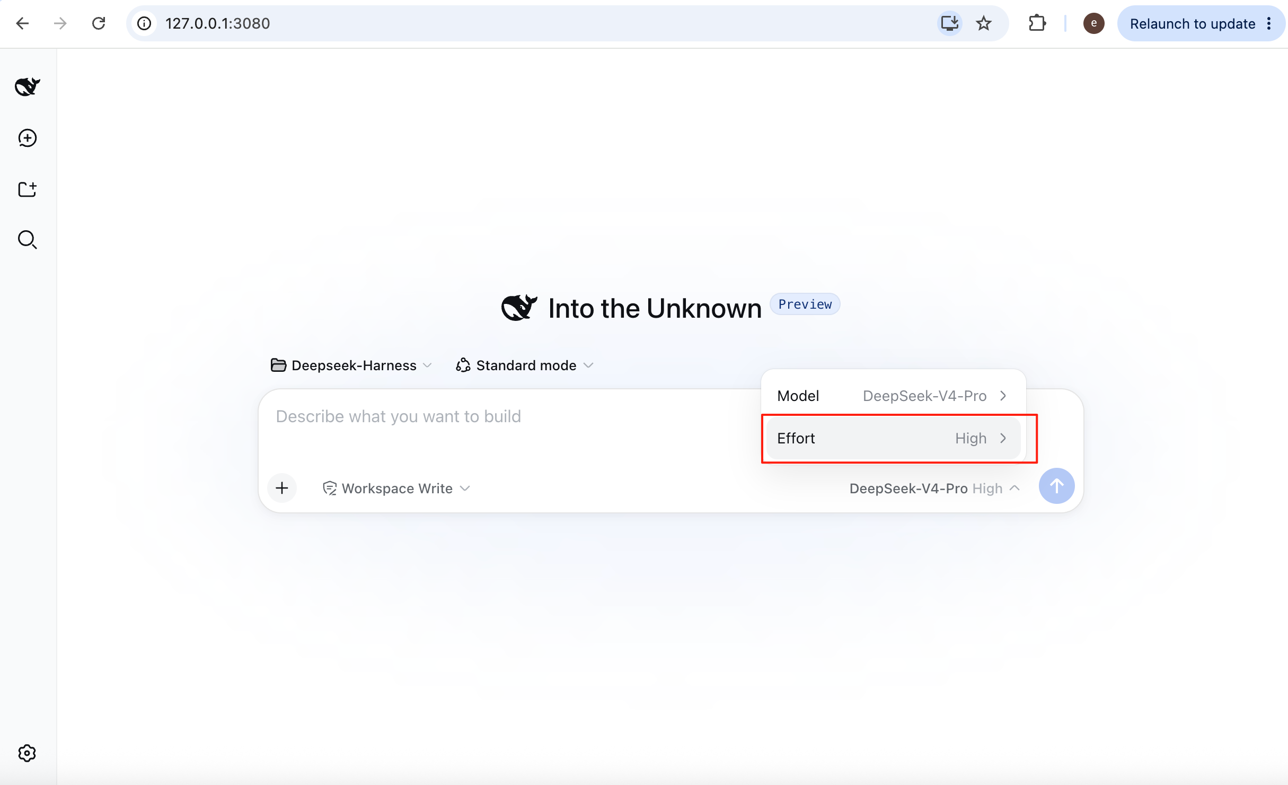Screen dimensions: 1288x785
Task: Send the prompt with the arrow button
Action: [x=1056, y=486]
